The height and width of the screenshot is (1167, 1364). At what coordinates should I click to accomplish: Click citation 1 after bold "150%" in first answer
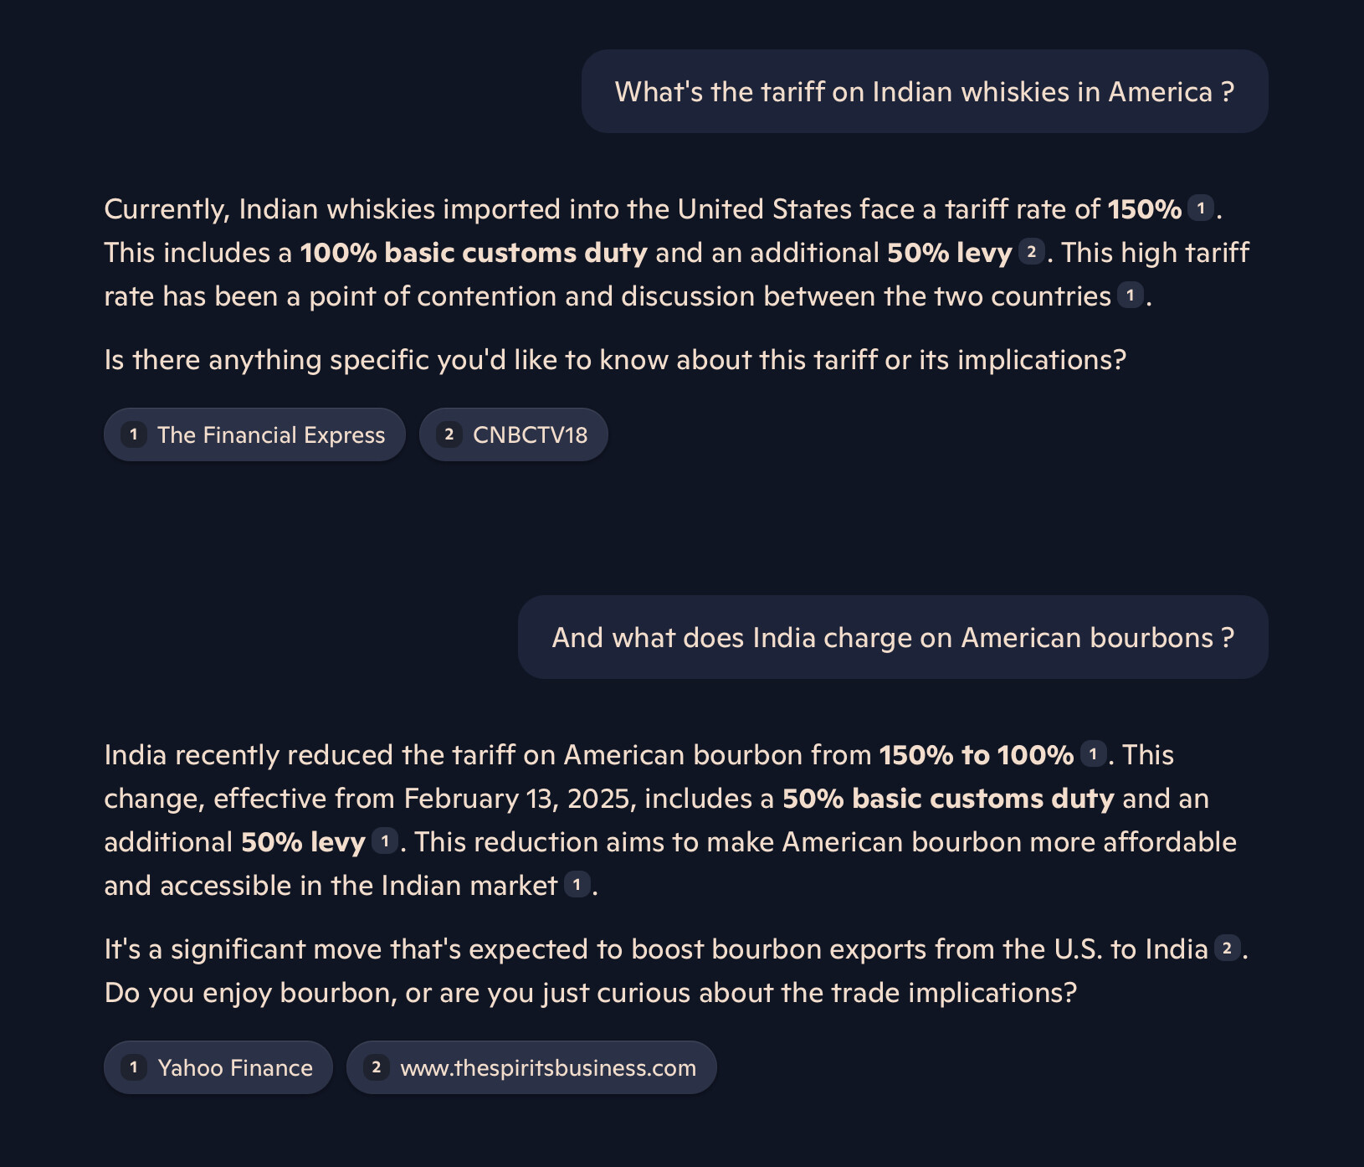pos(1201,208)
